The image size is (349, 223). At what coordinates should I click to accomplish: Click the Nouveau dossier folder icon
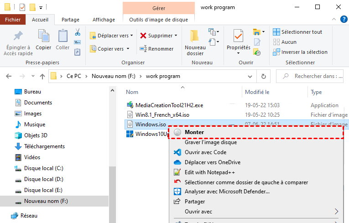tap(194, 36)
